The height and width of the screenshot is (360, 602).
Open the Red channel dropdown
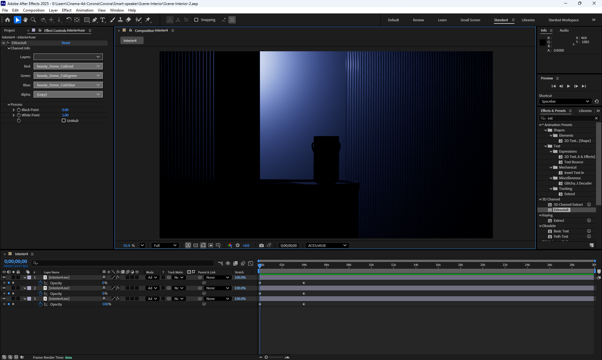(x=68, y=66)
